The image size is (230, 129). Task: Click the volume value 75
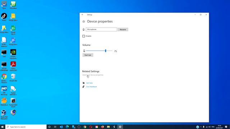115,51
